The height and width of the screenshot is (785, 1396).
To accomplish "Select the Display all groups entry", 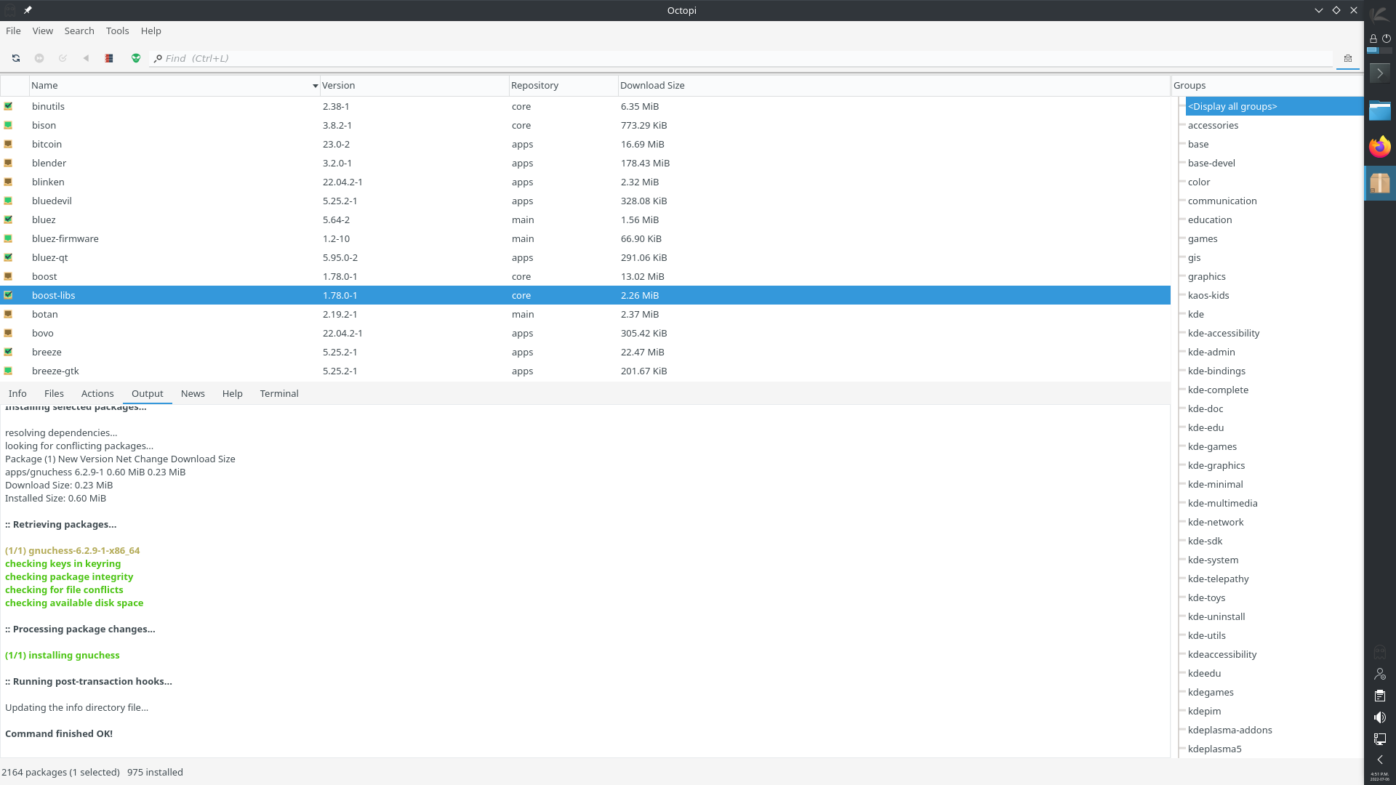I will point(1274,106).
